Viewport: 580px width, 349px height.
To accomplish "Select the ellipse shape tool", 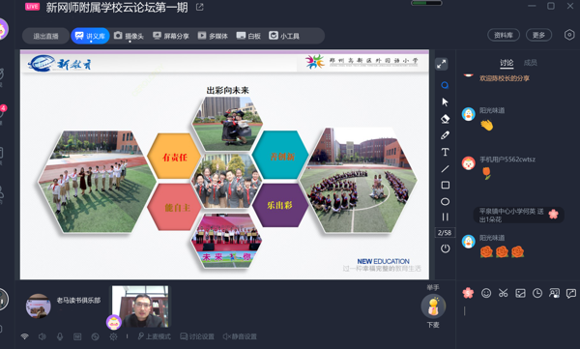I will [x=445, y=202].
